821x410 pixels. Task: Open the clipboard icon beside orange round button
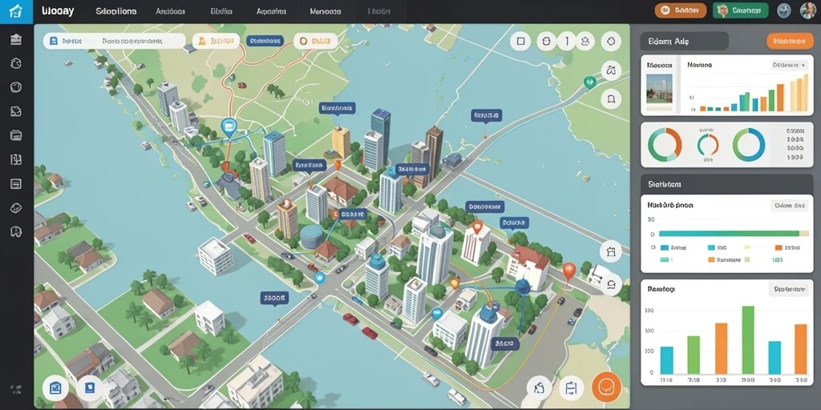click(571, 388)
